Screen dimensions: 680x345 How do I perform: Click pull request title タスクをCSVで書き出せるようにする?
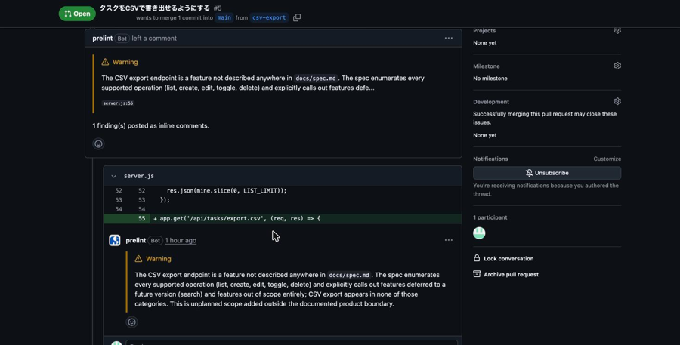click(155, 8)
